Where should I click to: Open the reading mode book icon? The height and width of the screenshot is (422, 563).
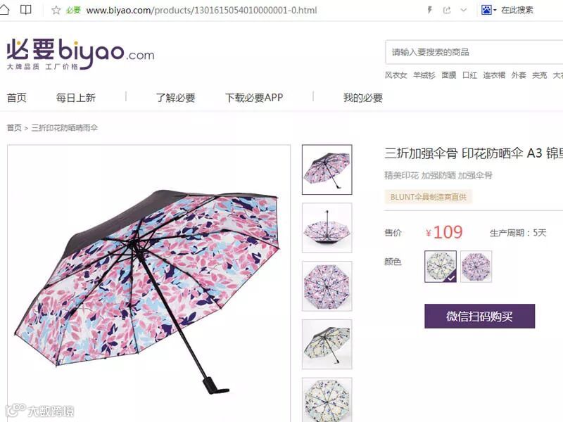pyautogui.click(x=26, y=10)
